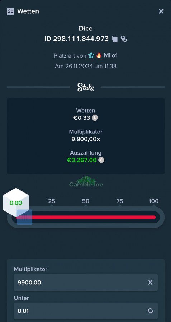Image resolution: width=171 pixels, height=322 pixels.
Task: Click the green Auszahlung amount €3,267.00
Action: [x=82, y=160]
